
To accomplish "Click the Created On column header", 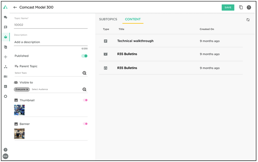I will click(x=207, y=29).
